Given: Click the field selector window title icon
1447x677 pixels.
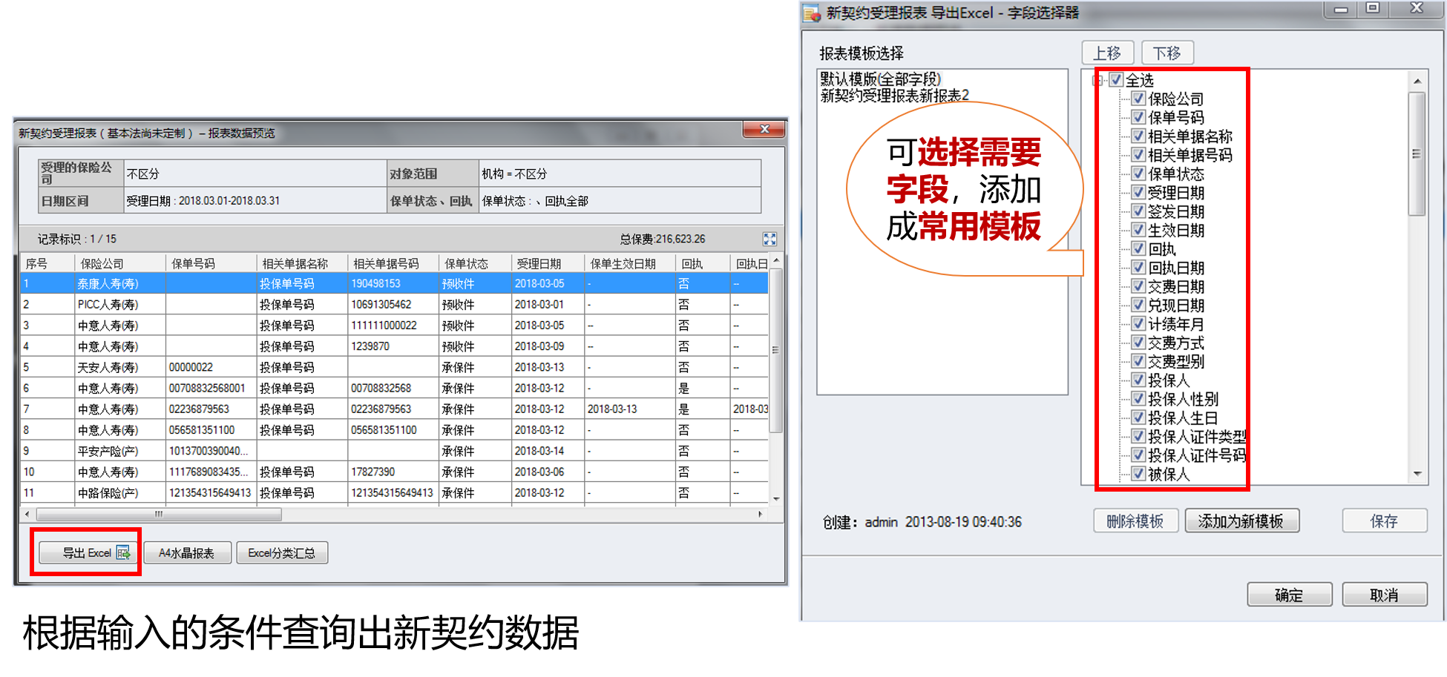Looking at the screenshot, I should [812, 13].
